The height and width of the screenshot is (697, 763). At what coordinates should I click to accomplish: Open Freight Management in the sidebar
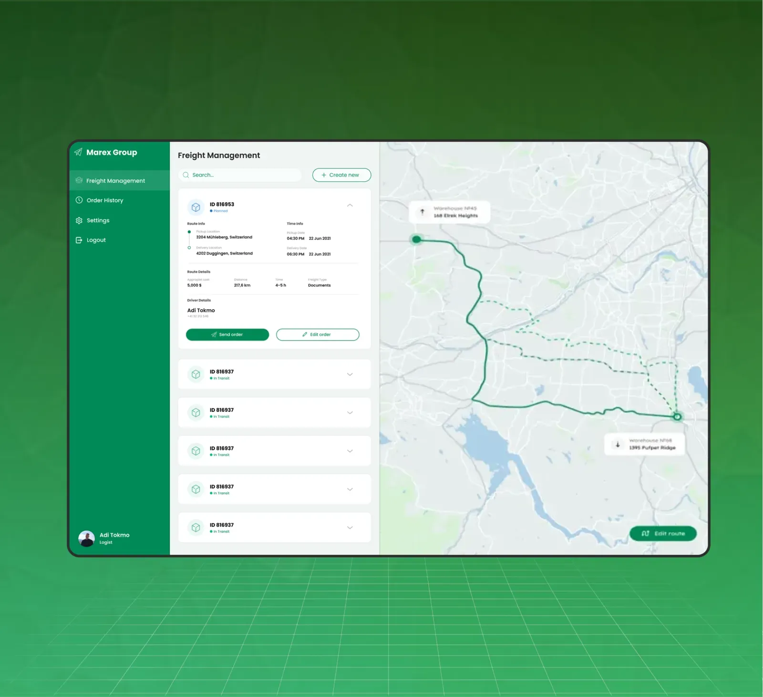pyautogui.click(x=115, y=181)
